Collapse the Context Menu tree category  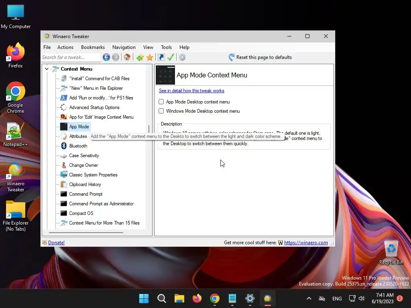47,69
